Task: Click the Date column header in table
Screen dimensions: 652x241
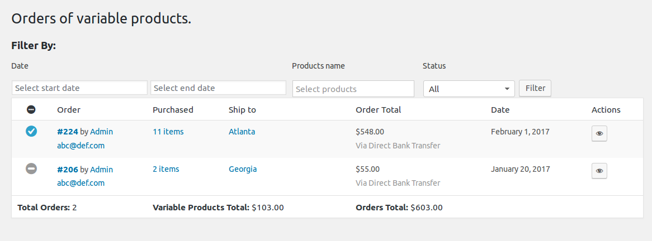Action: pyautogui.click(x=500, y=110)
